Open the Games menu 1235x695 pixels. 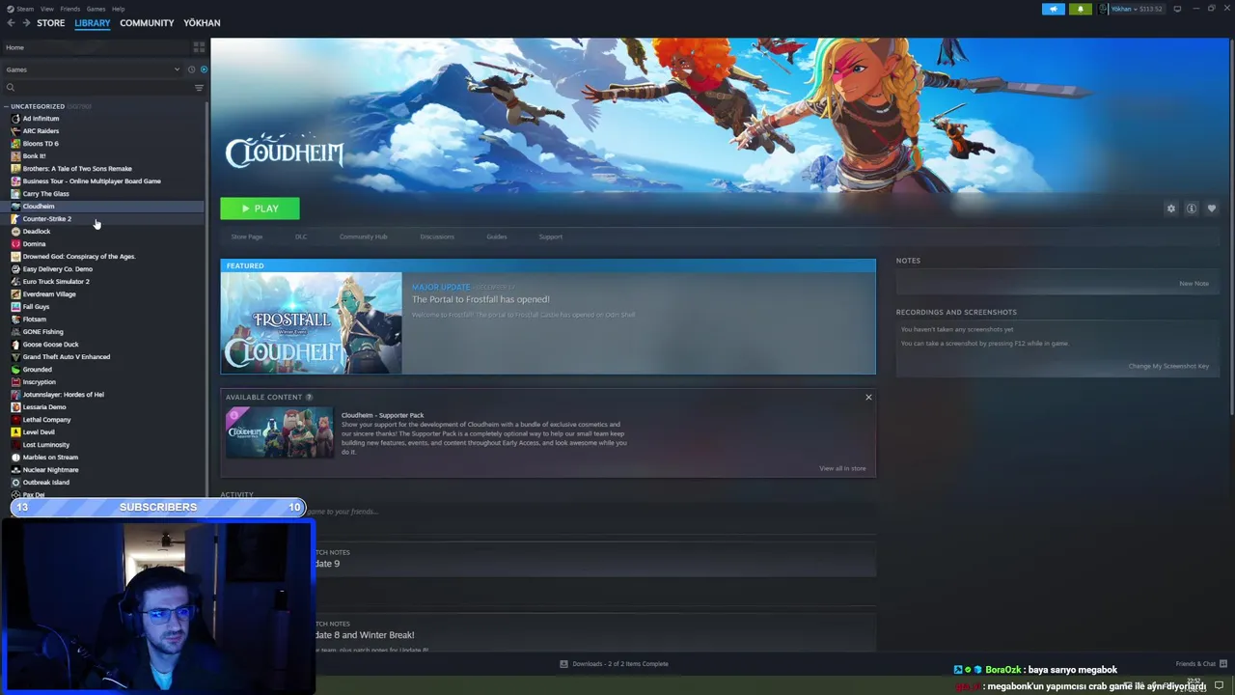coord(96,9)
